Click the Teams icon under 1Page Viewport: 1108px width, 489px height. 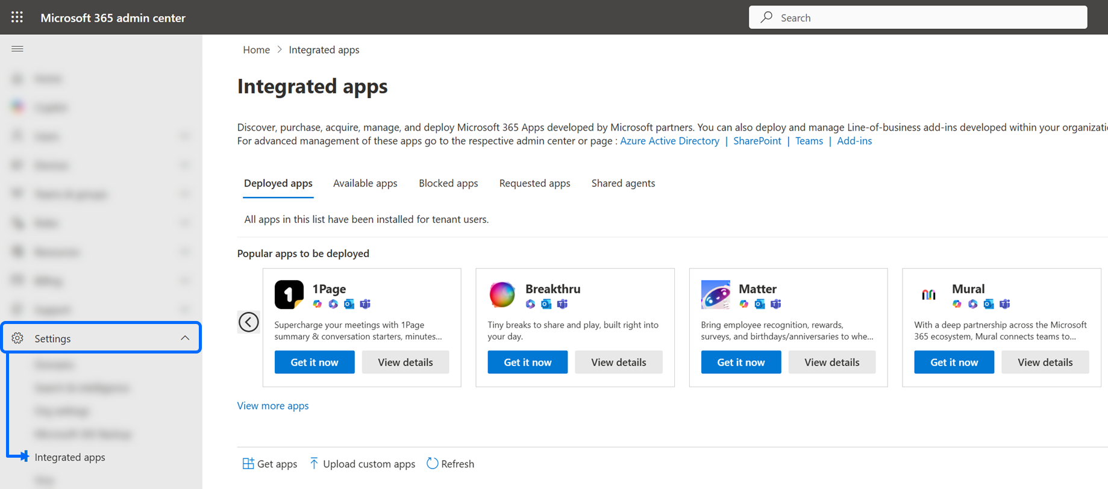365,304
